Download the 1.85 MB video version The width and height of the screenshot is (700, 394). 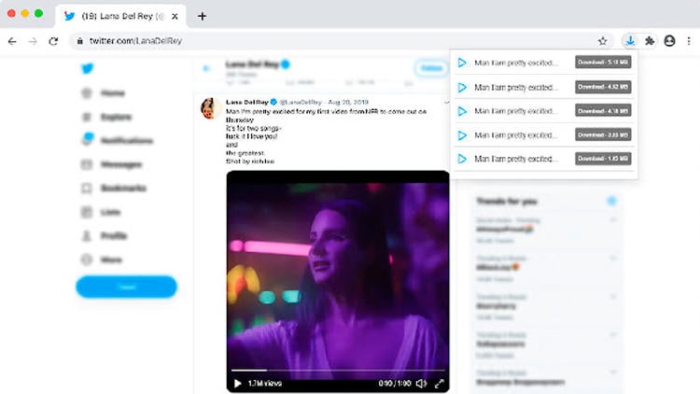coord(603,160)
